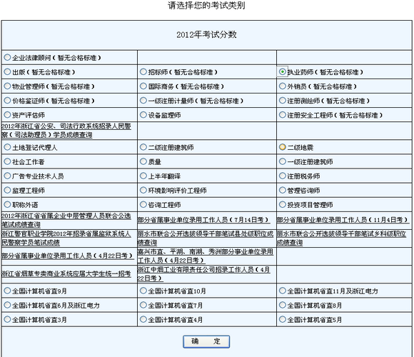Select 广告专业技术人员 radio button

coord(7,176)
